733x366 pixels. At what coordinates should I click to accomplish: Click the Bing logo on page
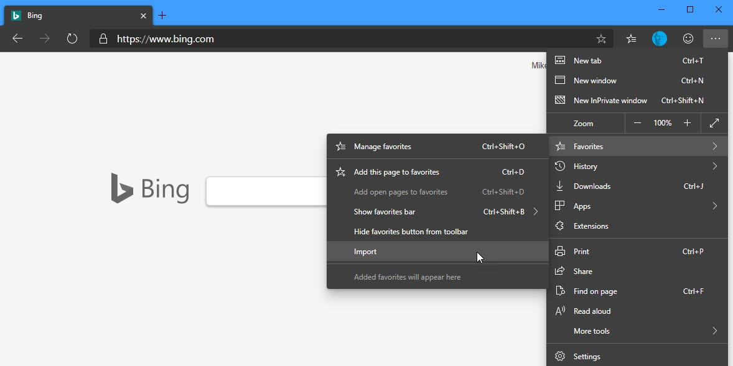tap(150, 189)
